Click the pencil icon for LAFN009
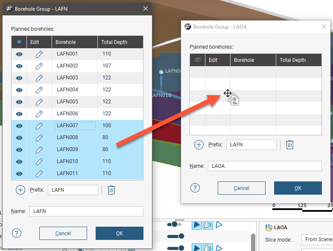Viewport: 333px width, 251px height. pyautogui.click(x=39, y=150)
